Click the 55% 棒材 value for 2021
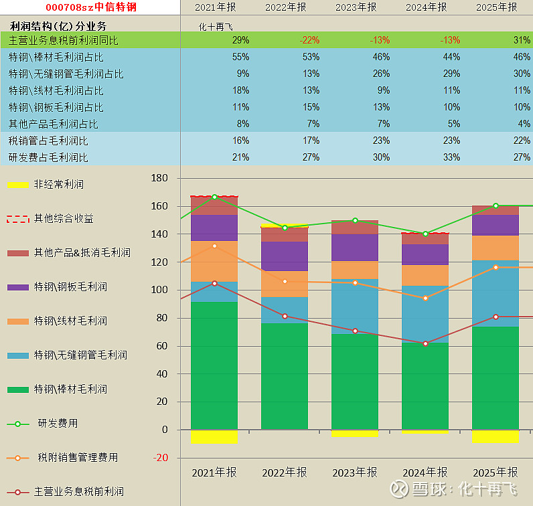 click(240, 57)
